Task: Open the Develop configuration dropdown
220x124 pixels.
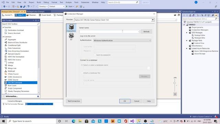Action: tap(43, 7)
